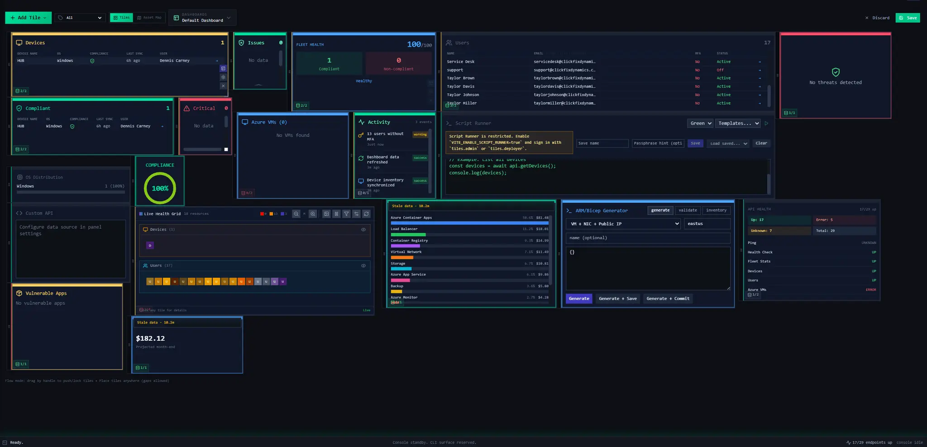The height and width of the screenshot is (447, 927).
Task: Click Save in the top bar
Action: click(908, 18)
